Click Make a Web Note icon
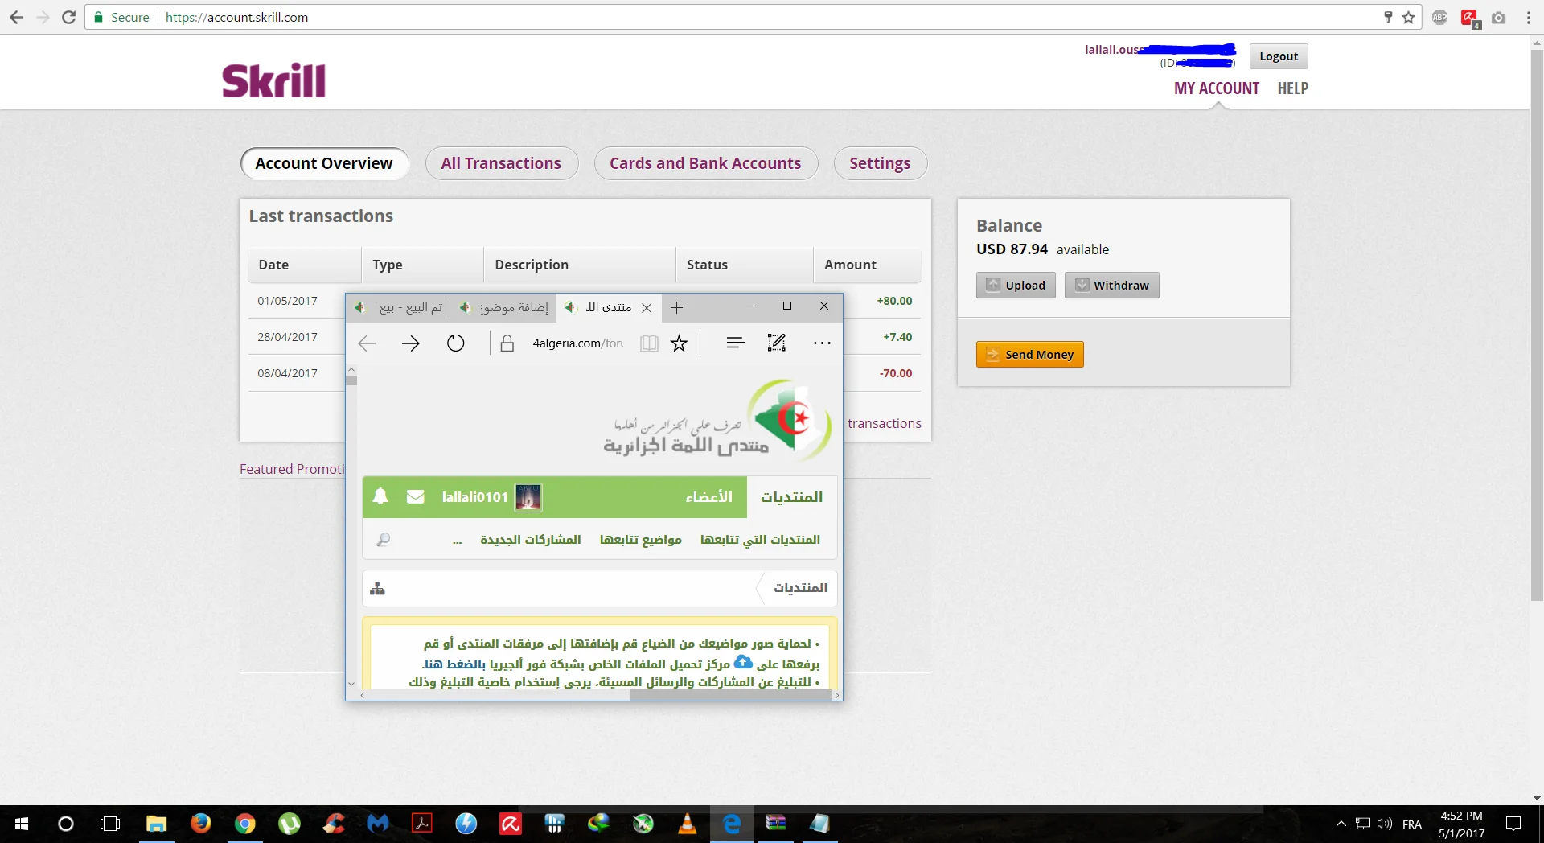 point(776,343)
